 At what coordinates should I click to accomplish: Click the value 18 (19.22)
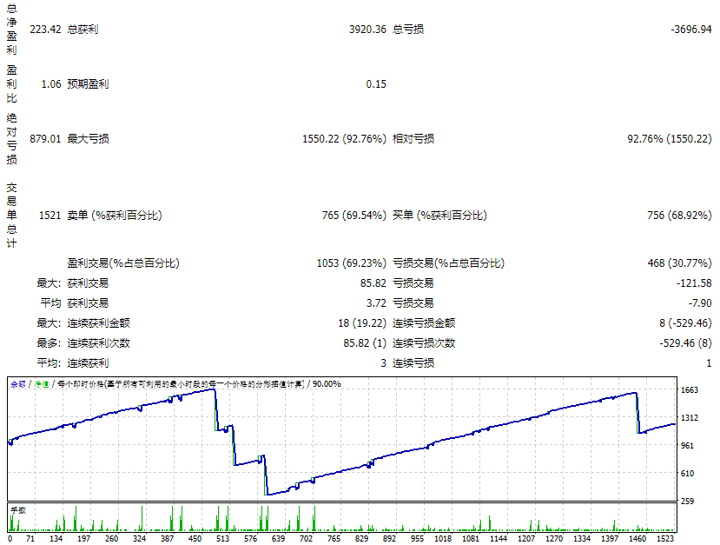(x=362, y=323)
